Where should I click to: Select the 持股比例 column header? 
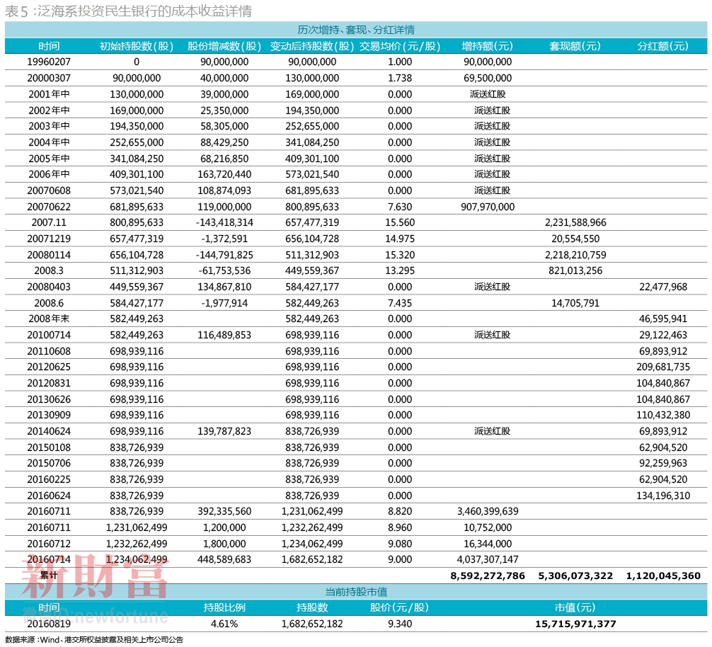(x=224, y=607)
